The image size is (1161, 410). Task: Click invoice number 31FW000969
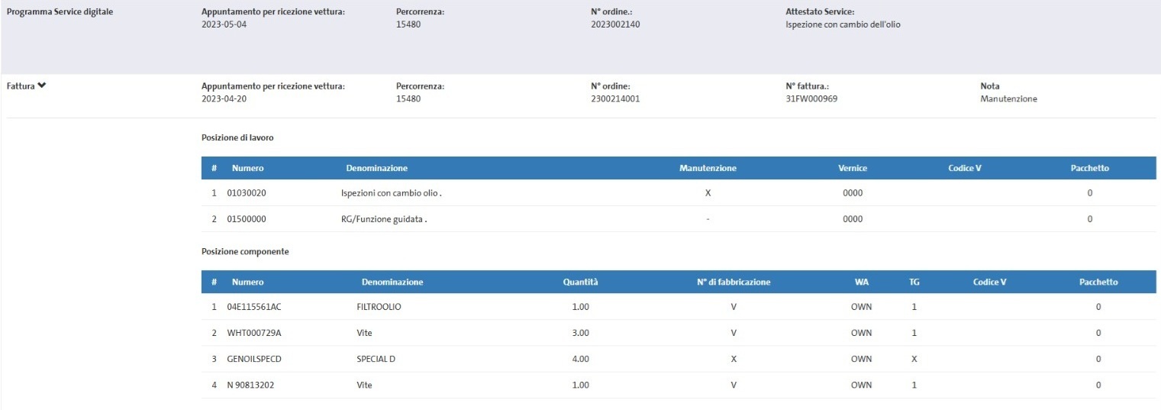(x=811, y=98)
